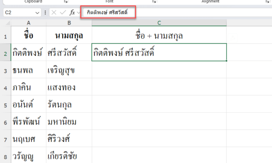
Task: Select cell containing เจริญสุข
Action: (x=69, y=69)
